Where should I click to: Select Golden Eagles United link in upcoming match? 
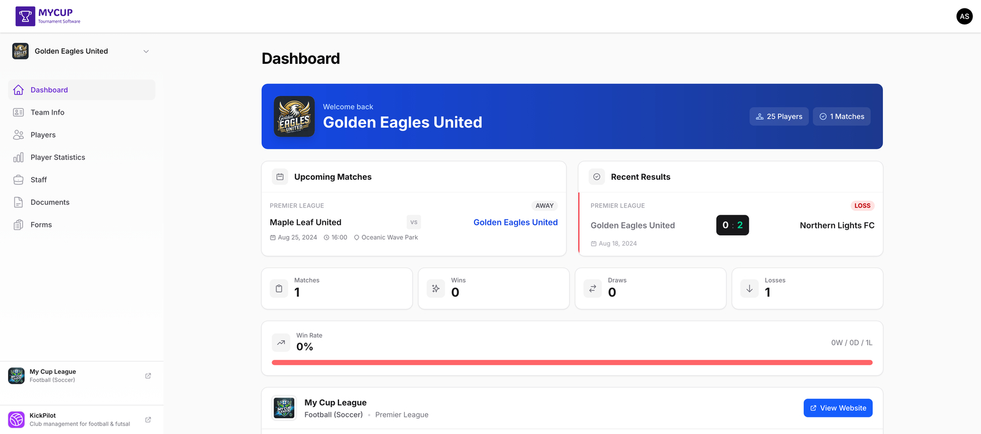[x=516, y=223]
